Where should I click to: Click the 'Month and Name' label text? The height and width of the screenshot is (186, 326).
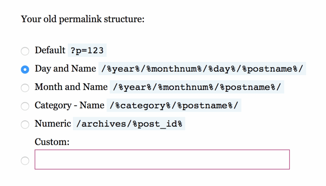pos(71,87)
